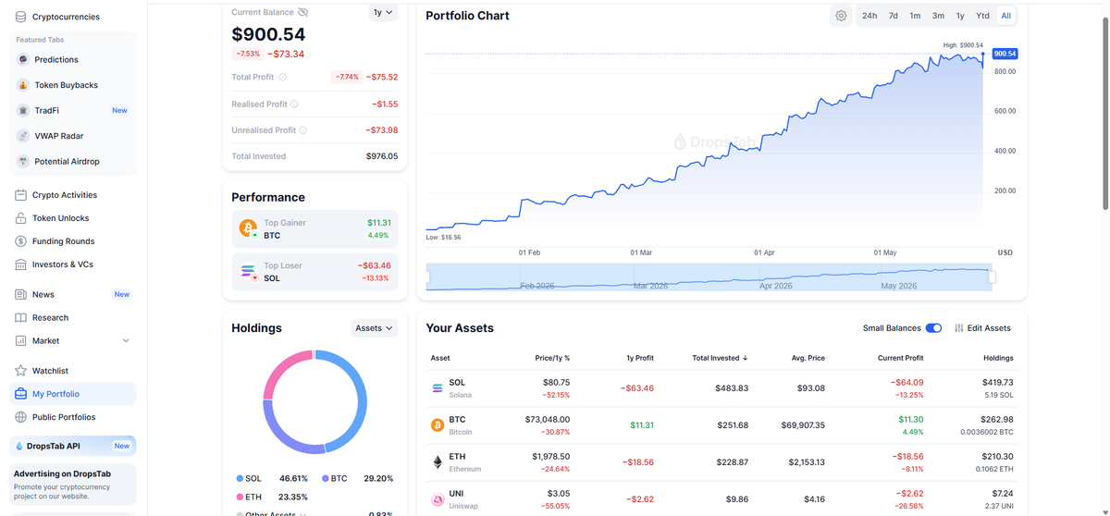Image resolution: width=1110 pixels, height=516 pixels.
Task: Click the chart settings gear icon
Action: point(841,16)
